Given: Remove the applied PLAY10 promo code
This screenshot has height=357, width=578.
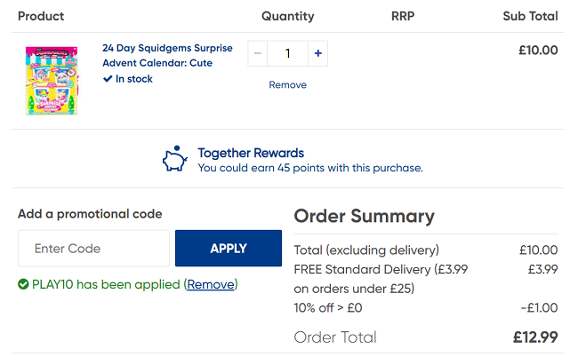Looking at the screenshot, I should (211, 284).
